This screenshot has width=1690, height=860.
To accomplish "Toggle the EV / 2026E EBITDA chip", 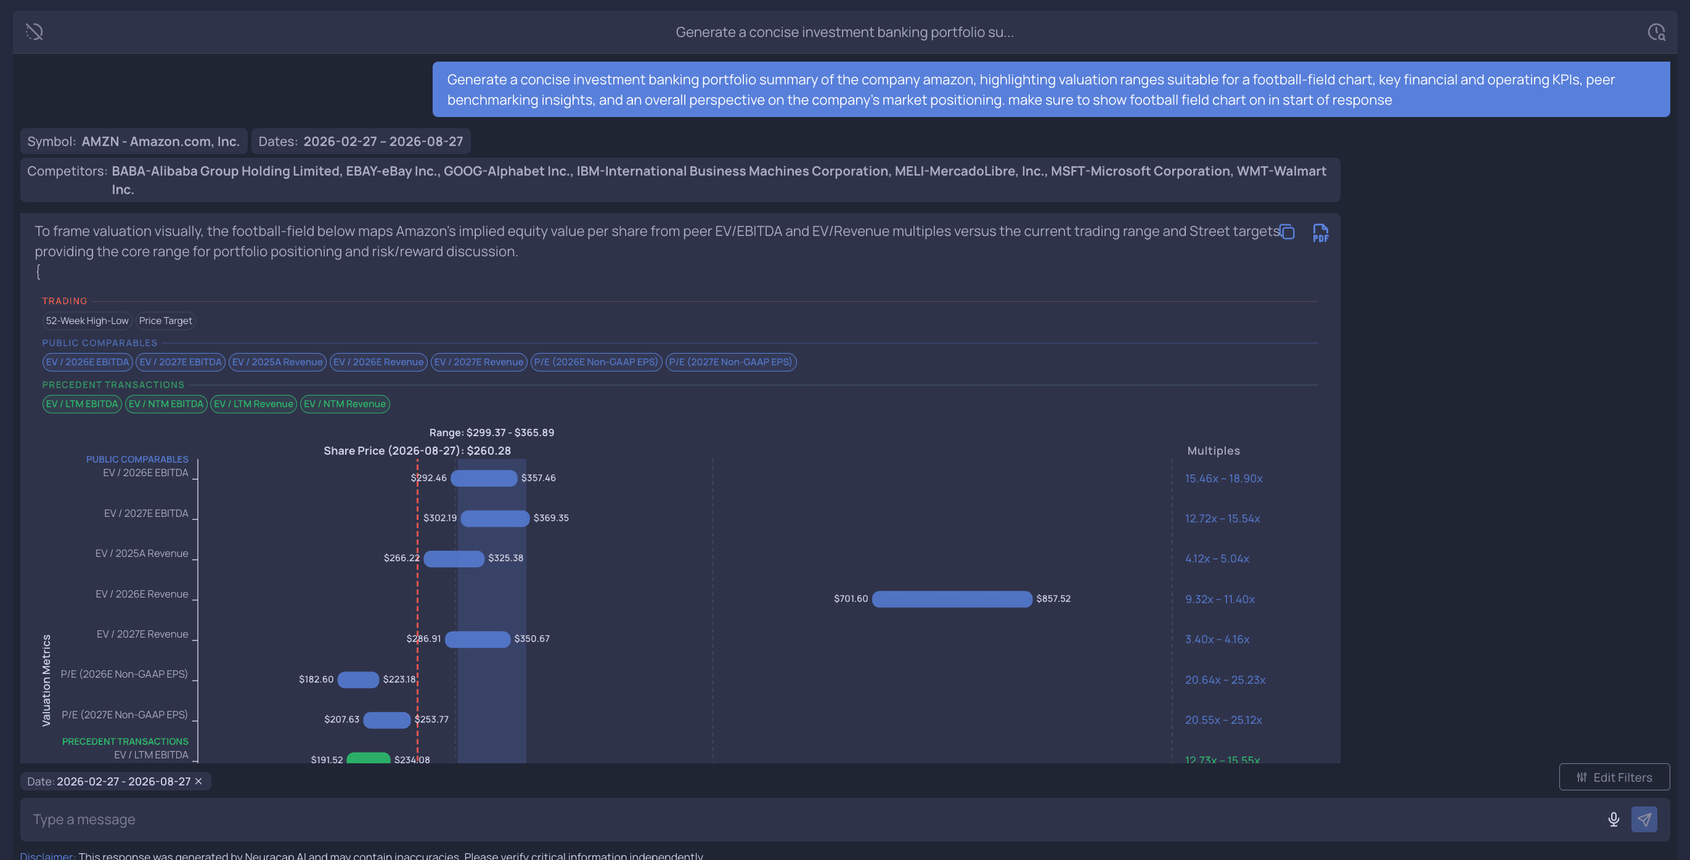I will coord(88,362).
